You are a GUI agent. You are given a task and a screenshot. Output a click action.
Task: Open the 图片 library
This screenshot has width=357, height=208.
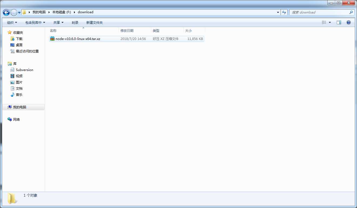pos(19,82)
